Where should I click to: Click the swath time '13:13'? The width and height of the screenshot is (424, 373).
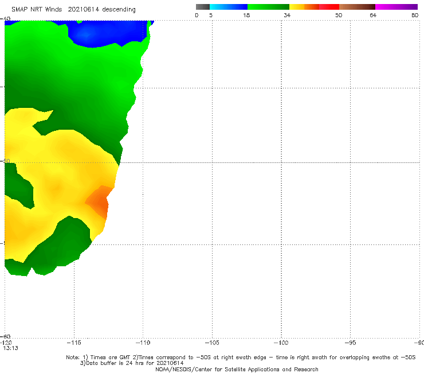click(10, 348)
